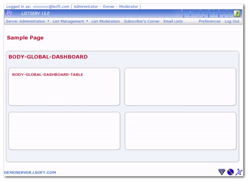Open the Server Administration menu
The image size is (249, 182).
26,21
